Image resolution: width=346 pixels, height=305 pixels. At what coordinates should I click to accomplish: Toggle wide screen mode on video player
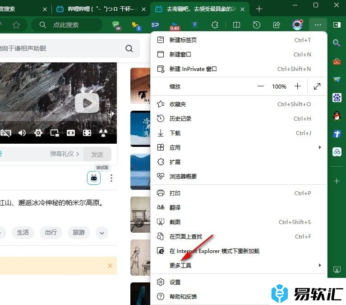pyautogui.click(x=71, y=133)
